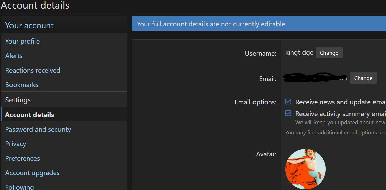
Task: Open the Your profile link
Action: coord(22,41)
